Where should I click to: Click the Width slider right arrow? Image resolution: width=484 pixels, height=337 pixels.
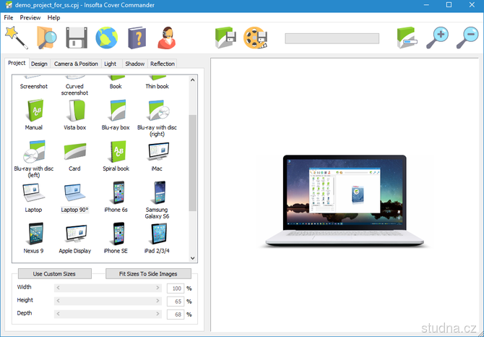click(157, 288)
